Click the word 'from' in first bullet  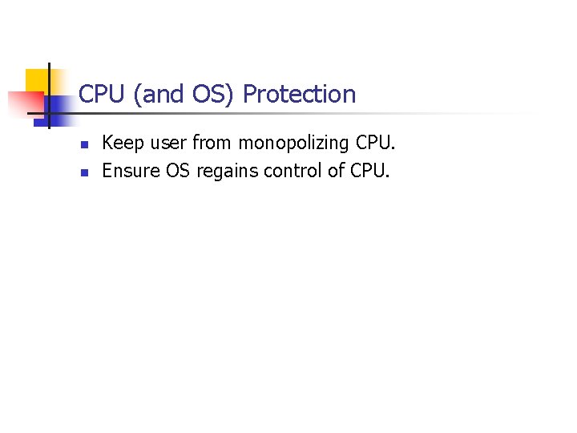(211, 144)
